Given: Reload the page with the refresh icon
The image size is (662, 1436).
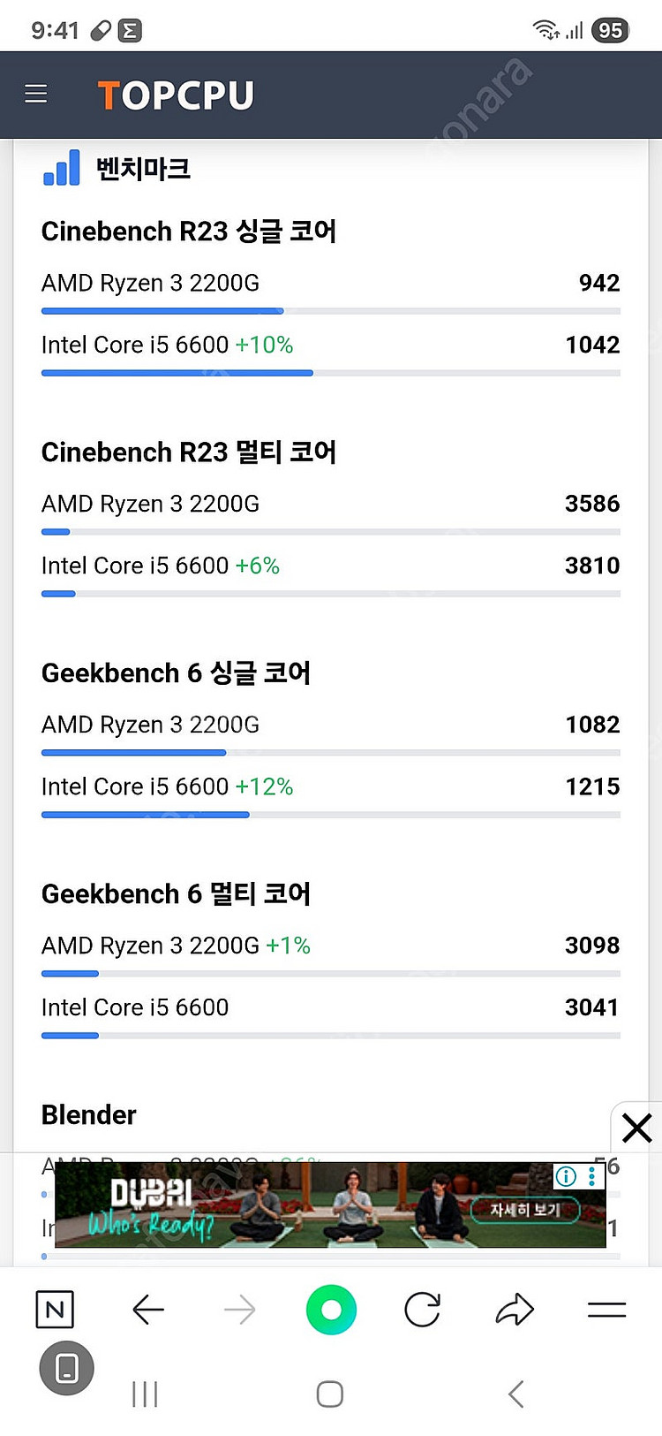Looking at the screenshot, I should coord(422,1310).
